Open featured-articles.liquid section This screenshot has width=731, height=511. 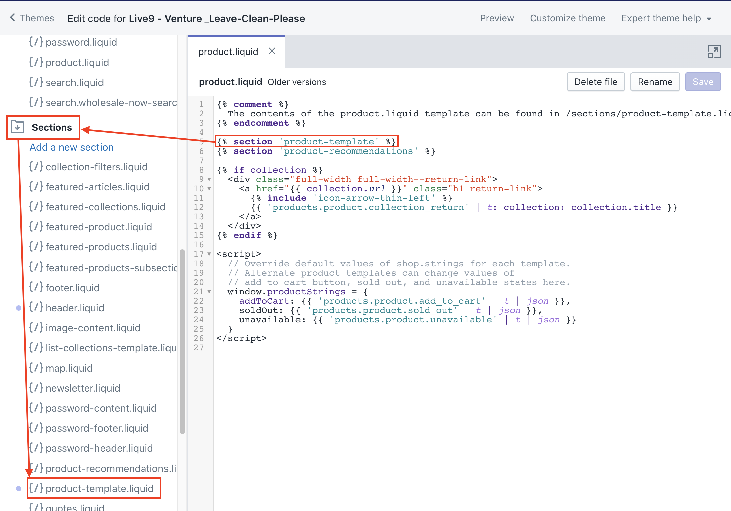pos(97,187)
